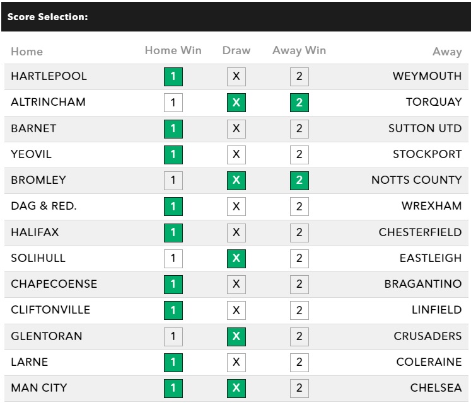Image resolution: width=471 pixels, height=403 pixels.
Task: Choose Eastleigh away win
Action: click(299, 258)
